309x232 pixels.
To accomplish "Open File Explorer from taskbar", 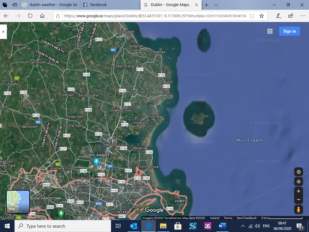I will click(163, 226).
